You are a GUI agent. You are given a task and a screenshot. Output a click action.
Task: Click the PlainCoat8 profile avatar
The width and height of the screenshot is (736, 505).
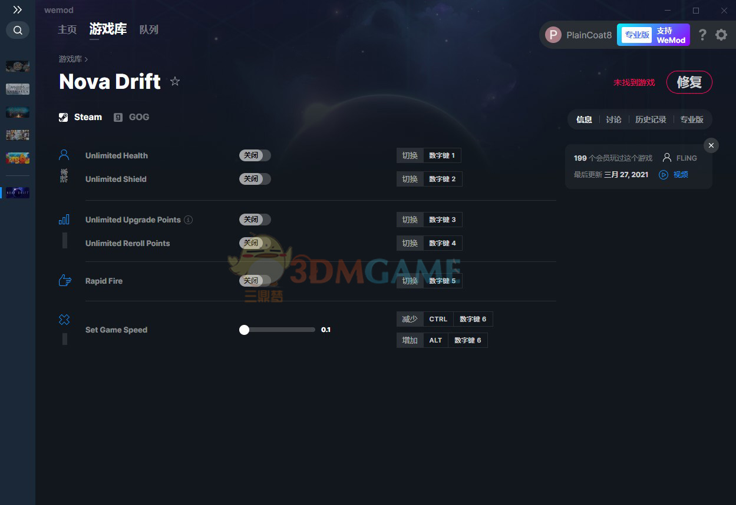click(x=553, y=35)
